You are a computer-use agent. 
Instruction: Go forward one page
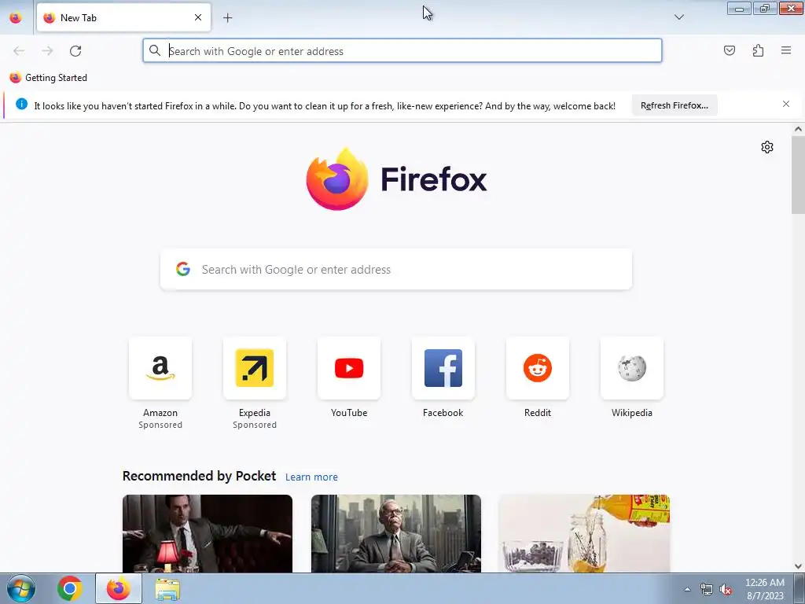pyautogui.click(x=47, y=50)
